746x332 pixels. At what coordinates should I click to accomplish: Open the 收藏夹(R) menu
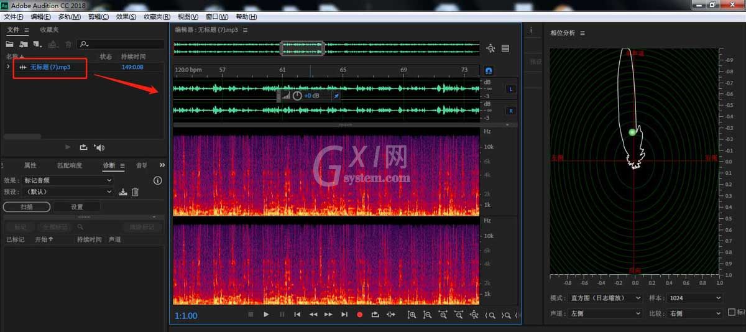[158, 17]
